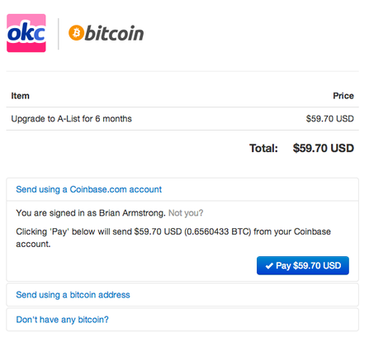
Task: Click the name Brian Armstrong
Action: 132,213
